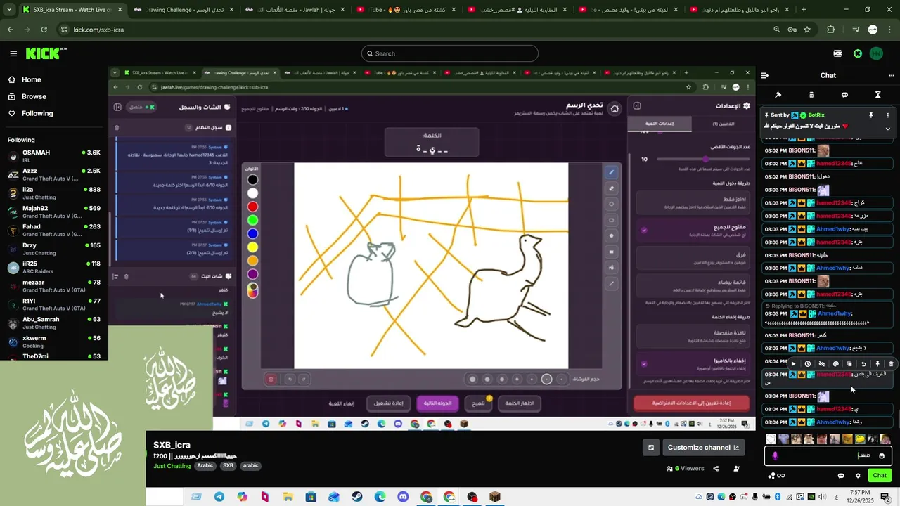This screenshot has width=900, height=506.
Task: Select the outlined rectangle shape tool
Action: (x=611, y=220)
